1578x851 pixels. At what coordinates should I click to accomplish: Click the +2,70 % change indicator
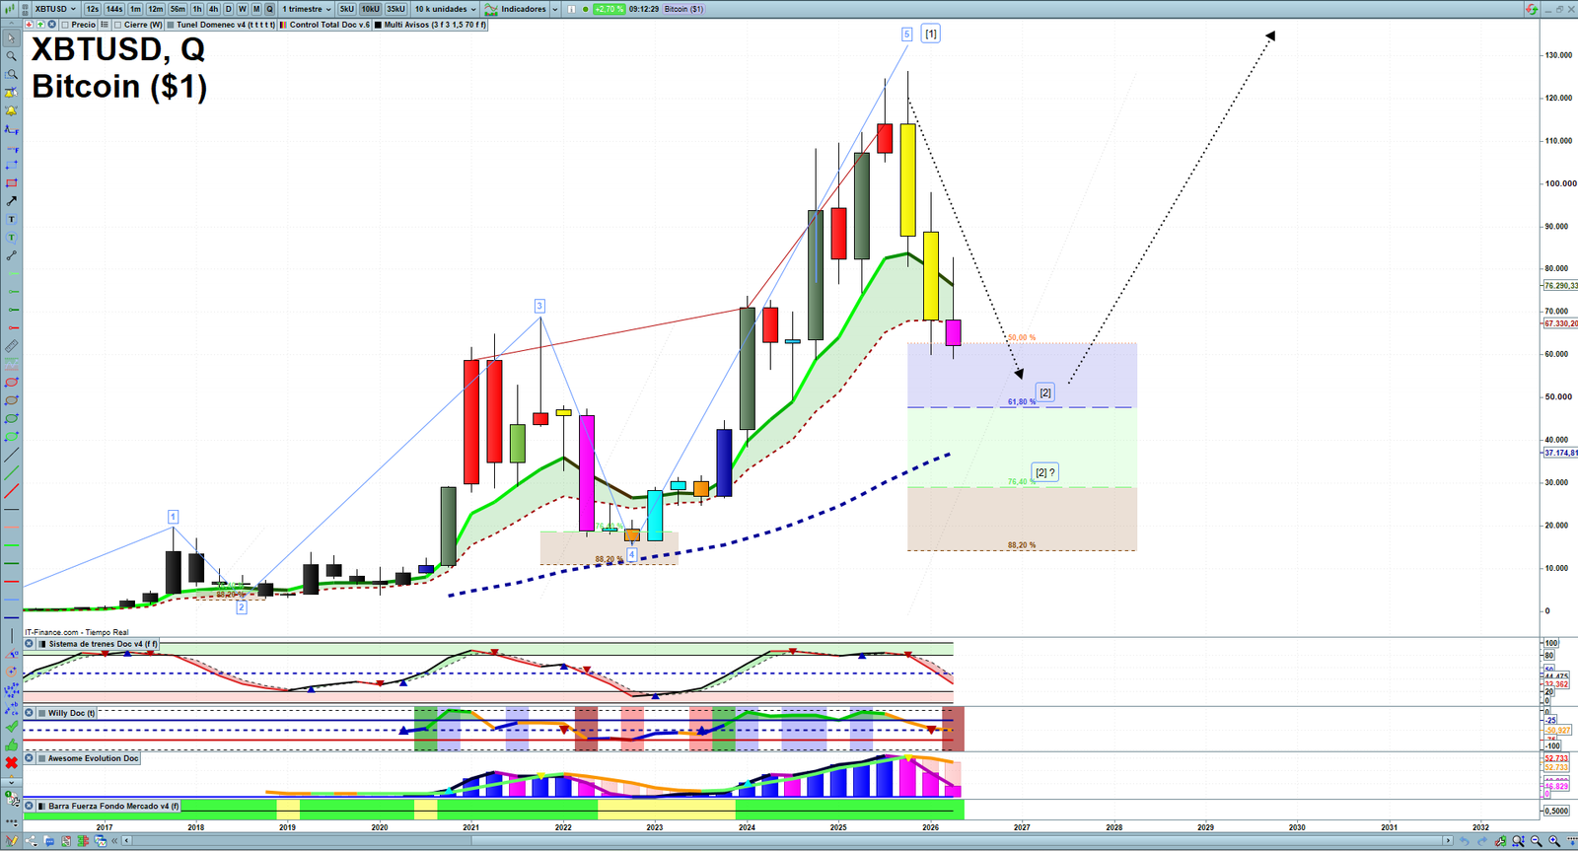pyautogui.click(x=608, y=9)
